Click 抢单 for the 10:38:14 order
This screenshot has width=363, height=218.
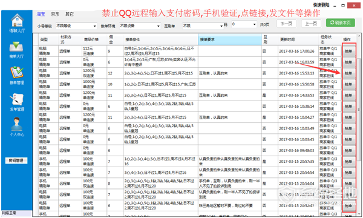pyautogui.click(x=348, y=107)
